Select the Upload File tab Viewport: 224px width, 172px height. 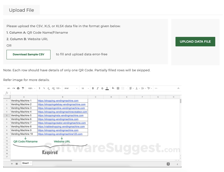[x=21, y=10]
